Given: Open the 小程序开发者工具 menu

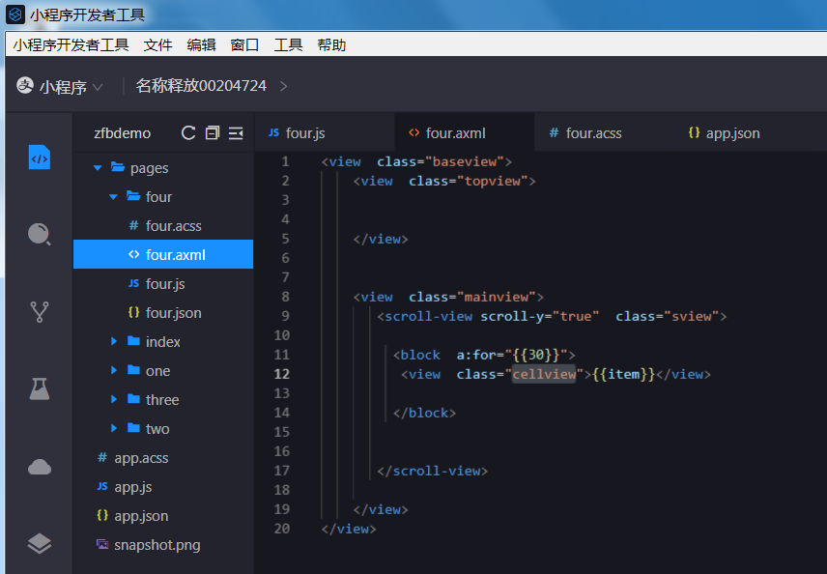Looking at the screenshot, I should point(71,44).
